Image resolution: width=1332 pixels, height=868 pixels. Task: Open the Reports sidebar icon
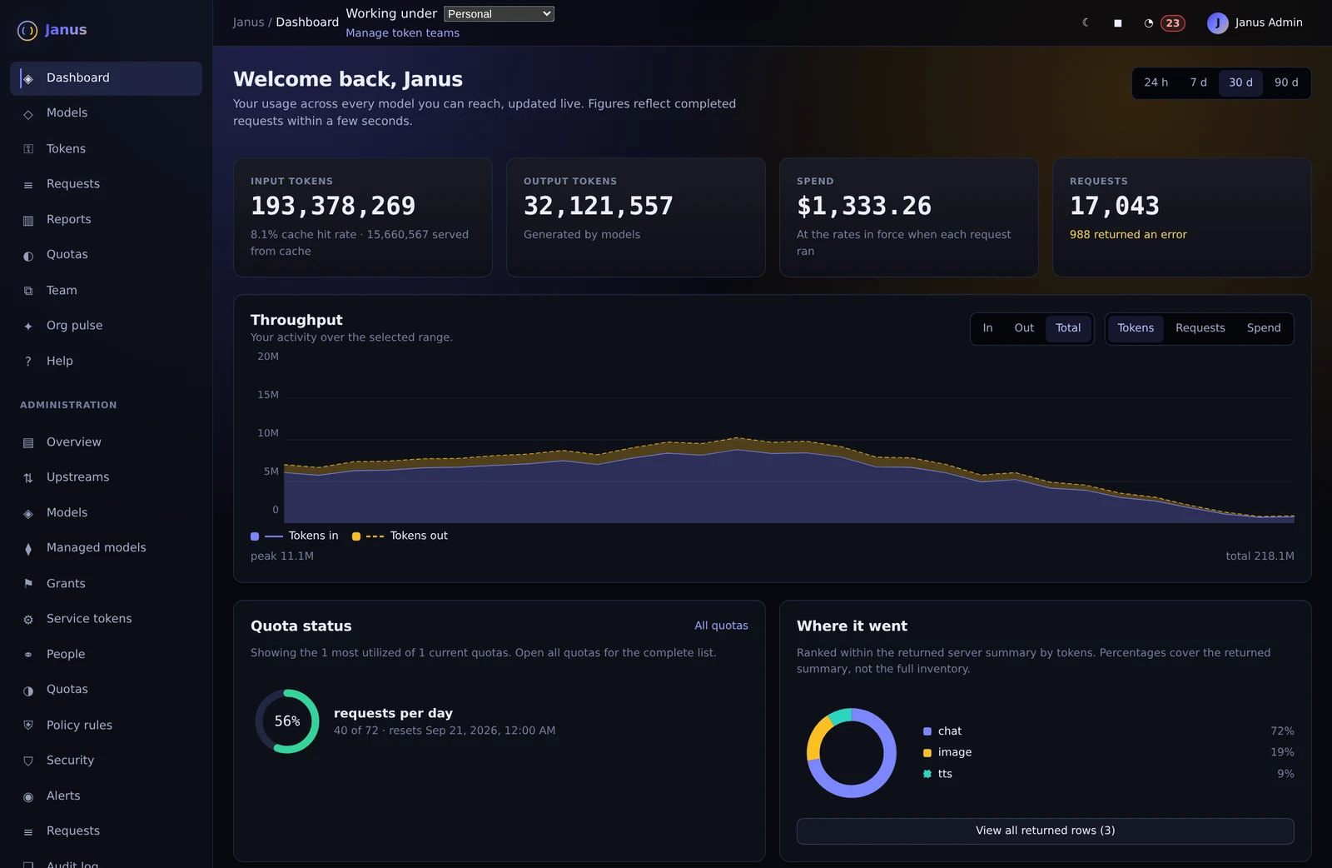[28, 220]
